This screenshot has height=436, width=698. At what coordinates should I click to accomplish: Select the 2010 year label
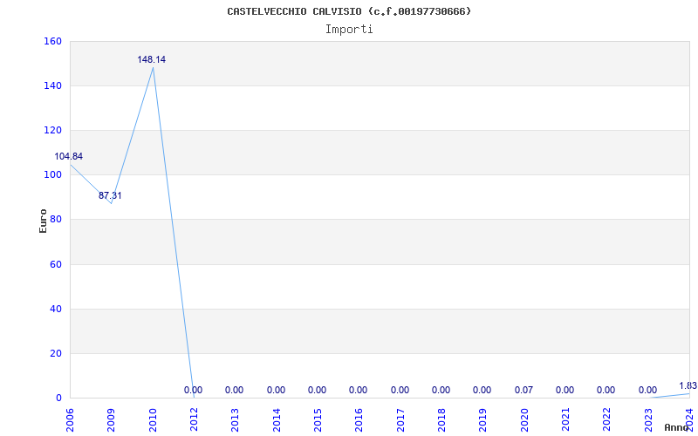[153, 419]
